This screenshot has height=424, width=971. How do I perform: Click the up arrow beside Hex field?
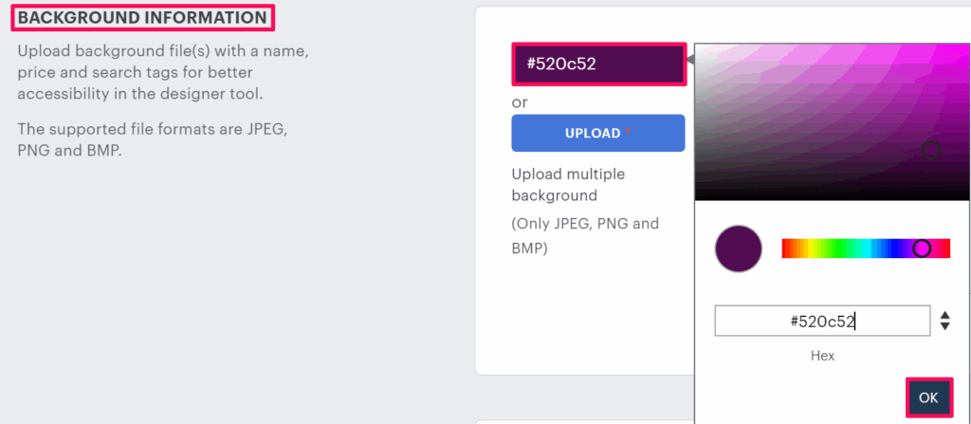point(944,314)
